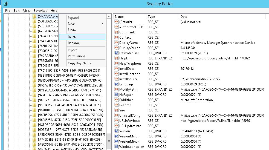Screen dimensions: 269x150
Task: Click the DWORD icon beside VersionMajor
Action: click(117, 136)
